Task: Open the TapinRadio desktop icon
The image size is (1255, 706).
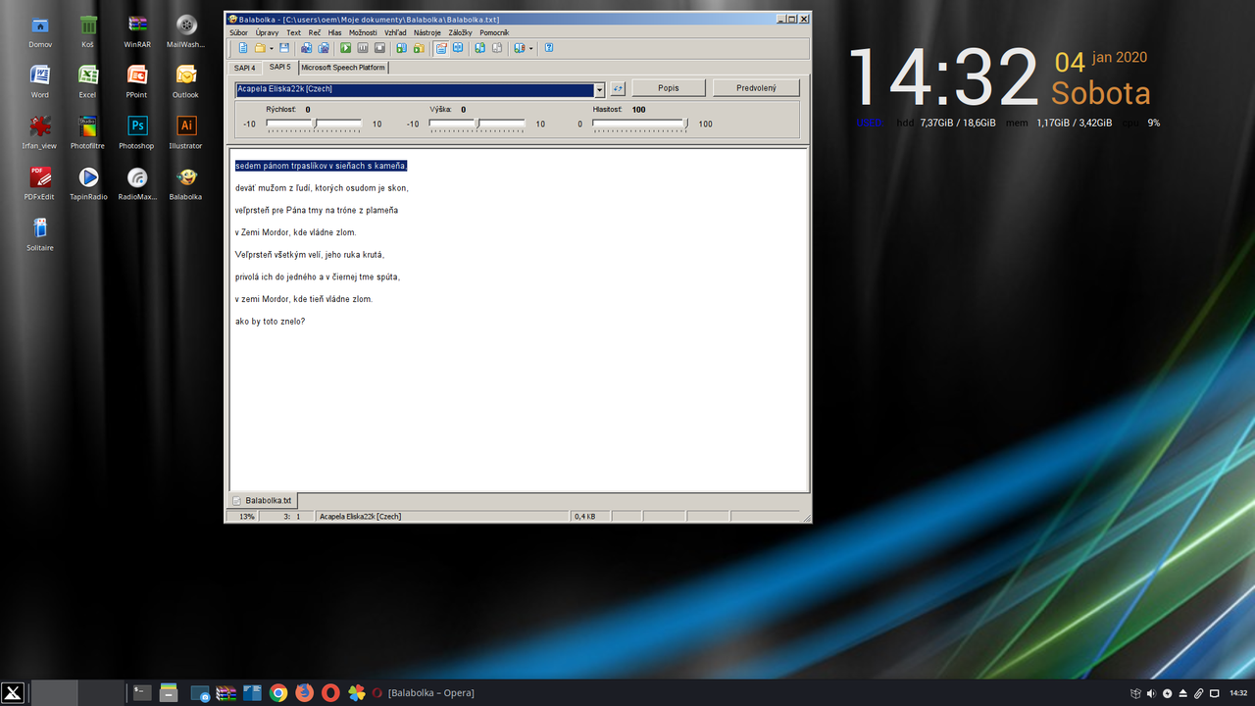Action: (88, 183)
